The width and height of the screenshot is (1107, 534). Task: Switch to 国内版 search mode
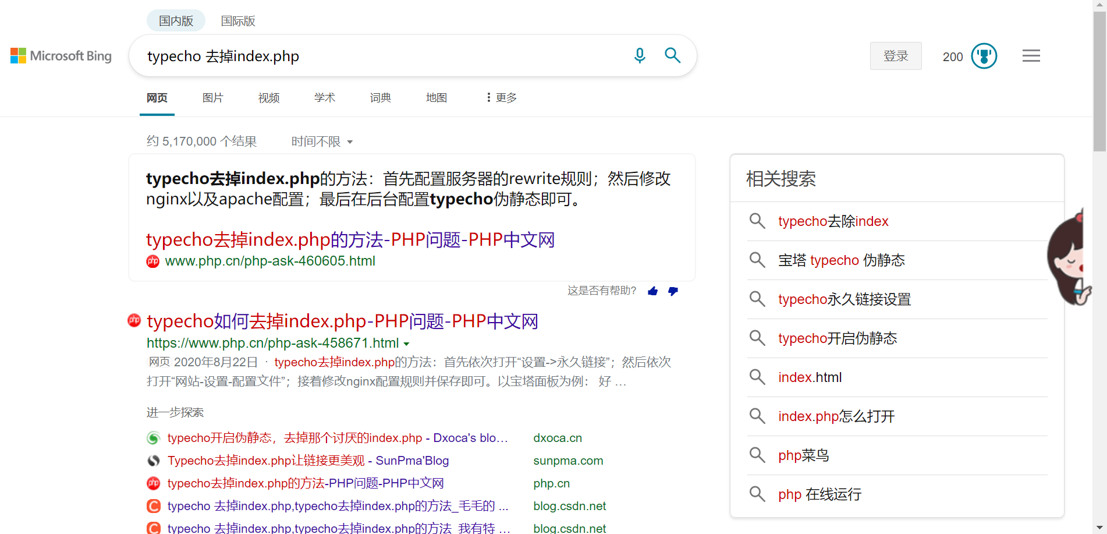click(176, 21)
